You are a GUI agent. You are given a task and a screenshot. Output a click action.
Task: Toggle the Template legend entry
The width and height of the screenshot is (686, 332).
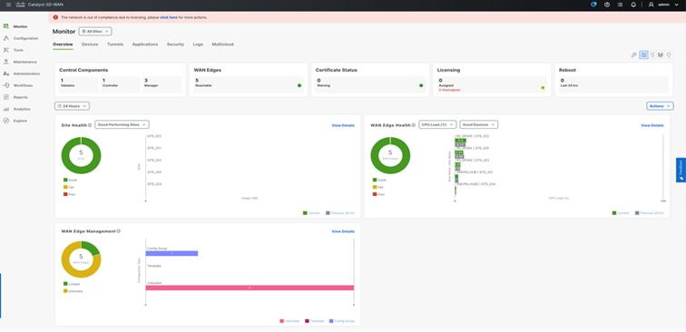click(x=315, y=321)
